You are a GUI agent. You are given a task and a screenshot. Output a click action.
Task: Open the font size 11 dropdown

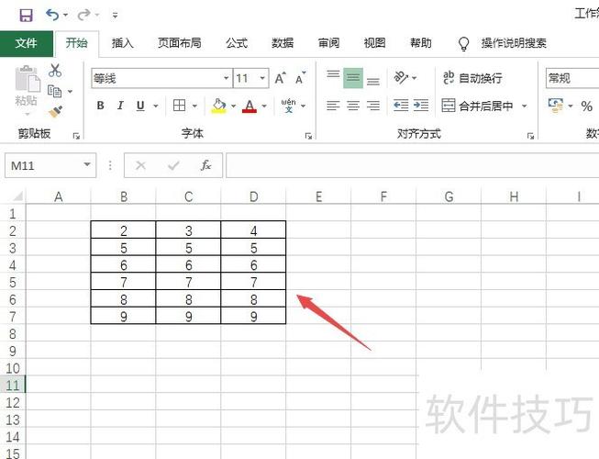pyautogui.click(x=262, y=78)
